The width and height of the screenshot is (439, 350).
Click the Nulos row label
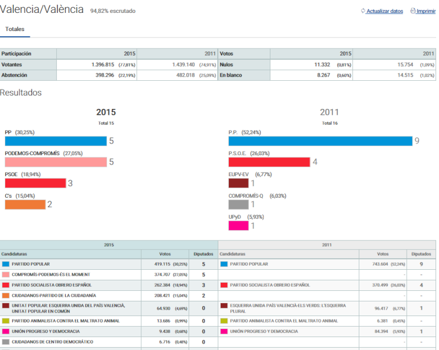pyautogui.click(x=226, y=65)
